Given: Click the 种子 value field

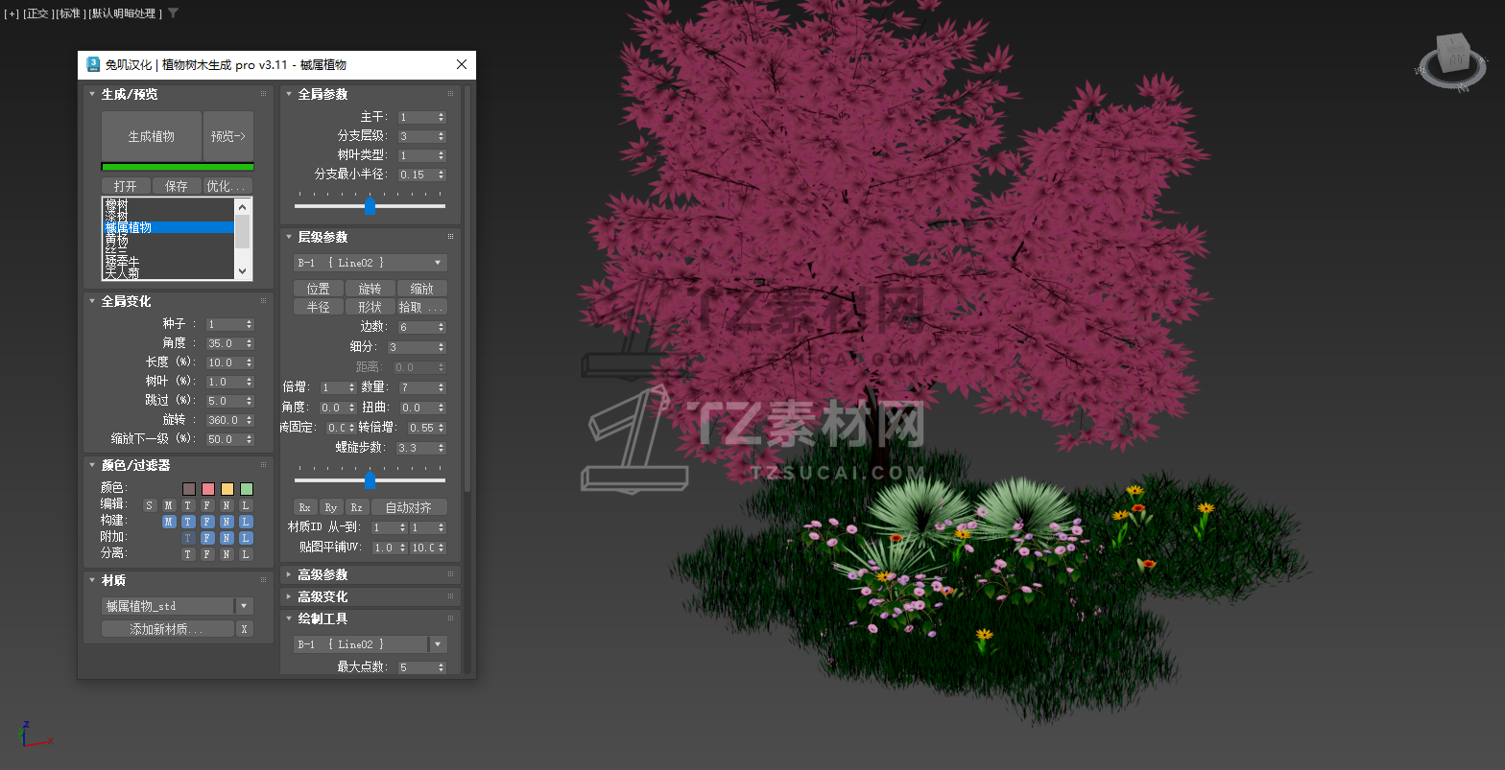Looking at the screenshot, I should pos(226,324).
